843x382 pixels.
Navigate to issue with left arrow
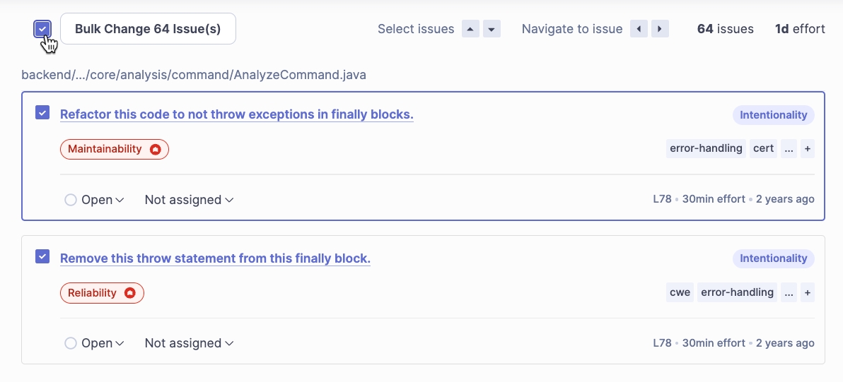tap(639, 29)
